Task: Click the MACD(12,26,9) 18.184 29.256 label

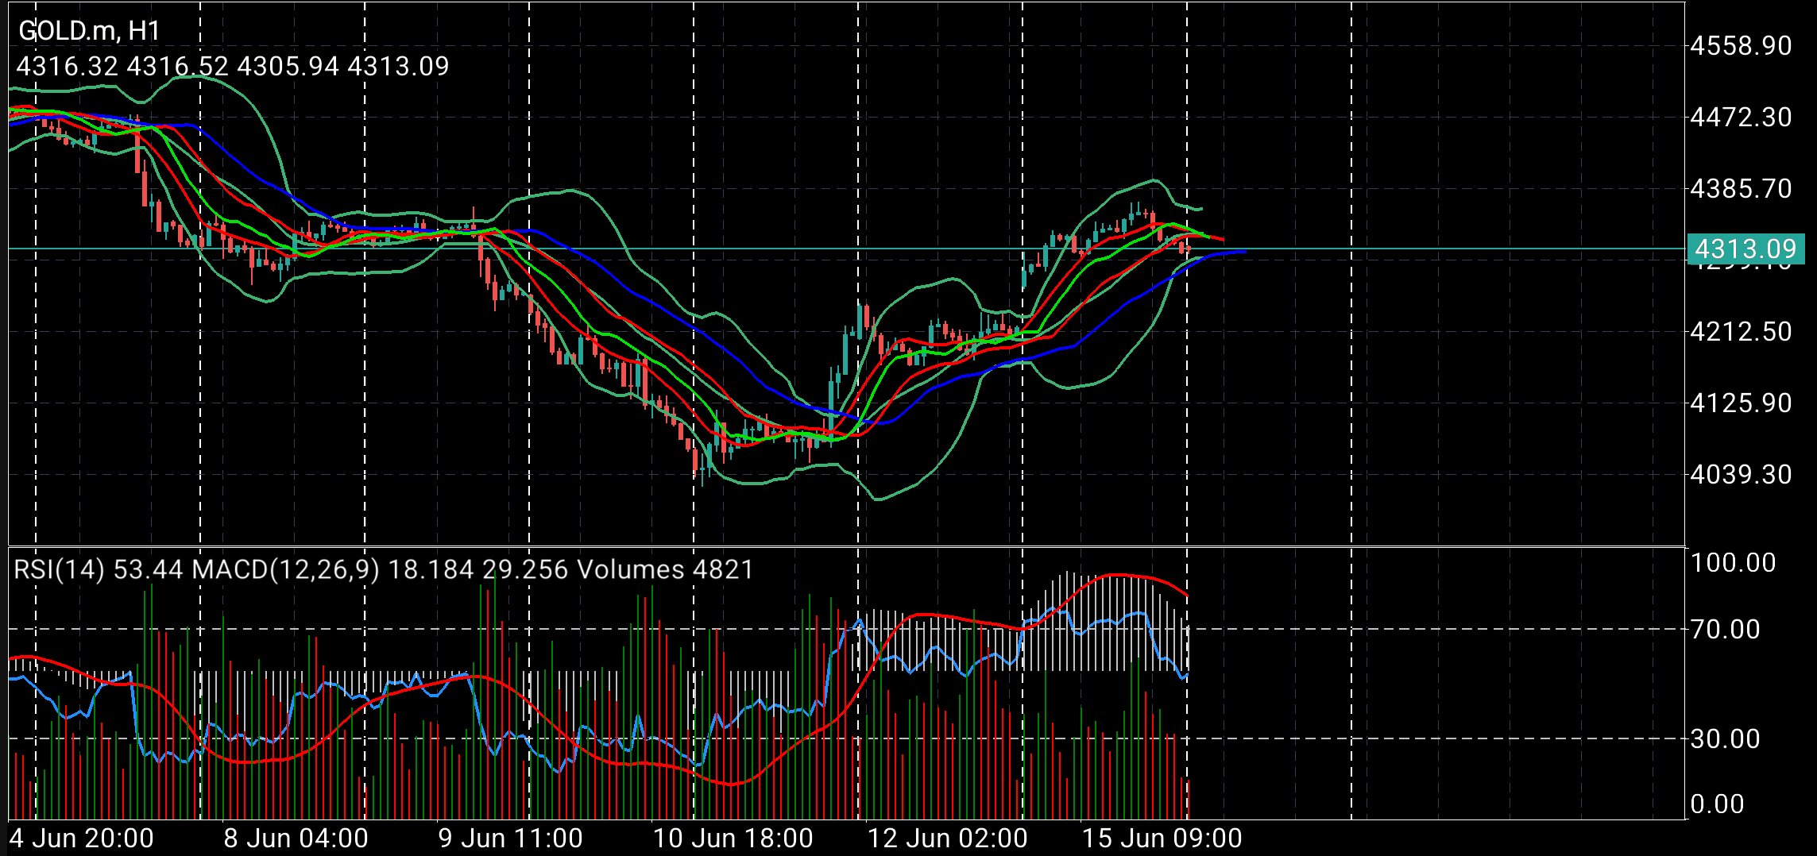Action: pyautogui.click(x=381, y=569)
